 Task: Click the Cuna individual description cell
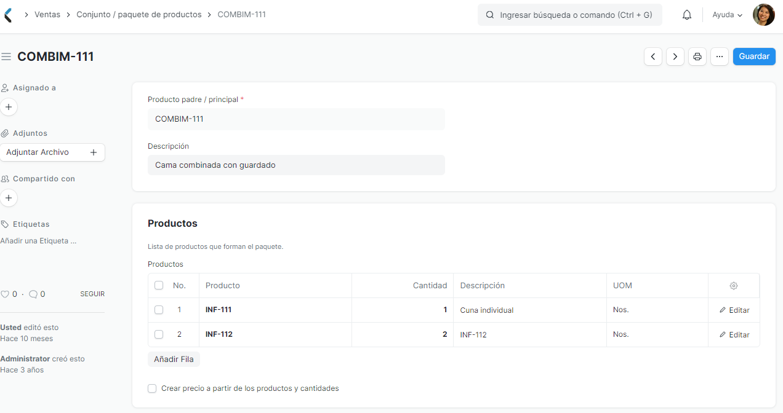(x=530, y=310)
